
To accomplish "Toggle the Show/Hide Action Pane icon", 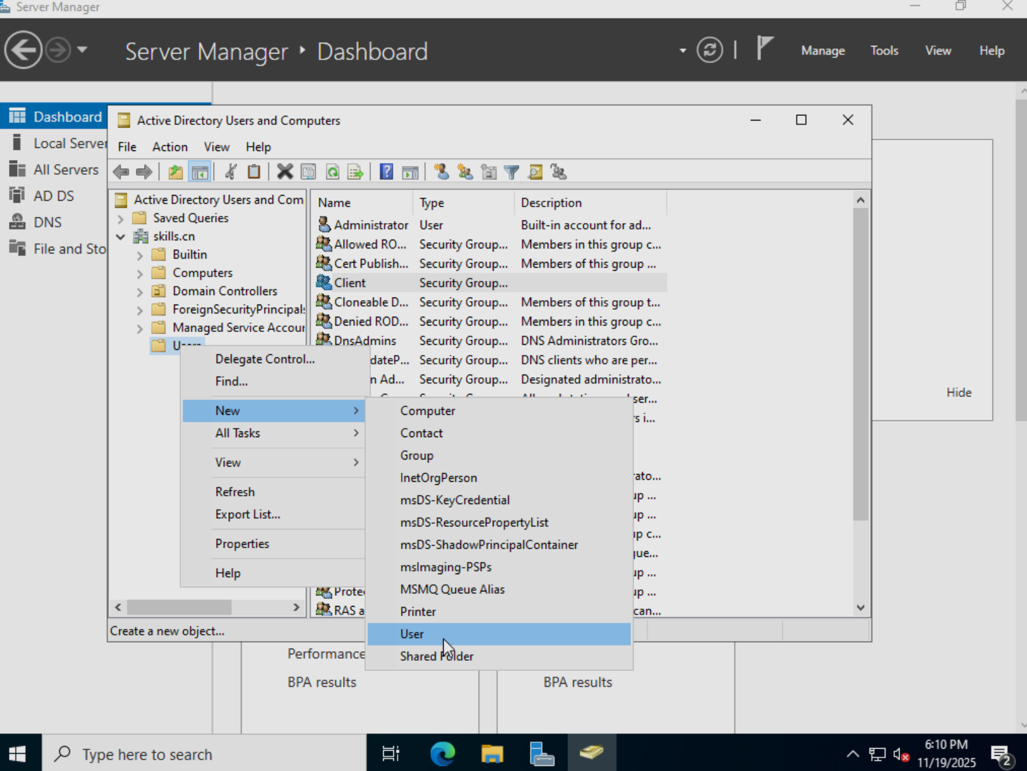I will (410, 172).
